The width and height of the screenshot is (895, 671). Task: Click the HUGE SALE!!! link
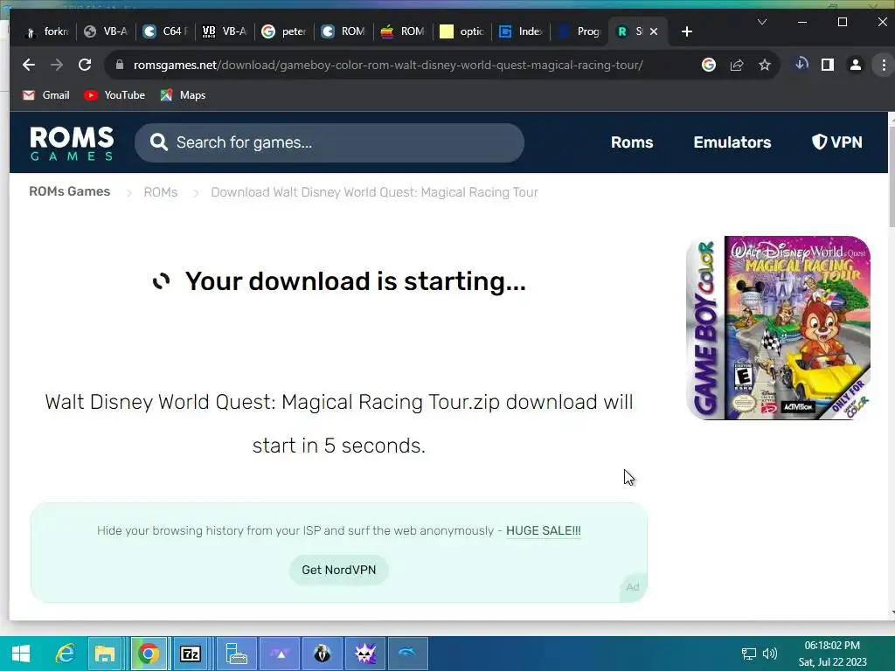point(544,530)
